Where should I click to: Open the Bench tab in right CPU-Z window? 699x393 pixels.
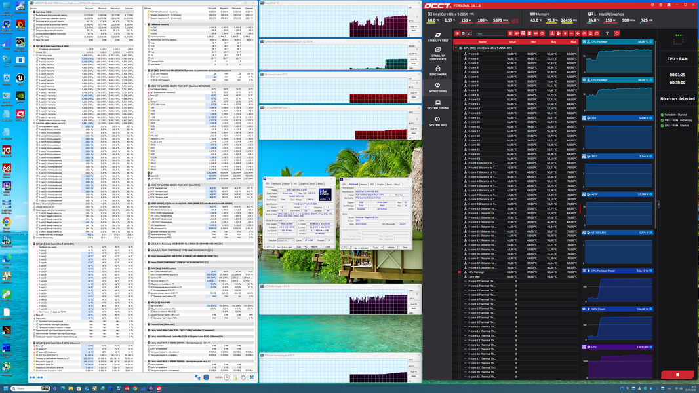(x=389, y=184)
